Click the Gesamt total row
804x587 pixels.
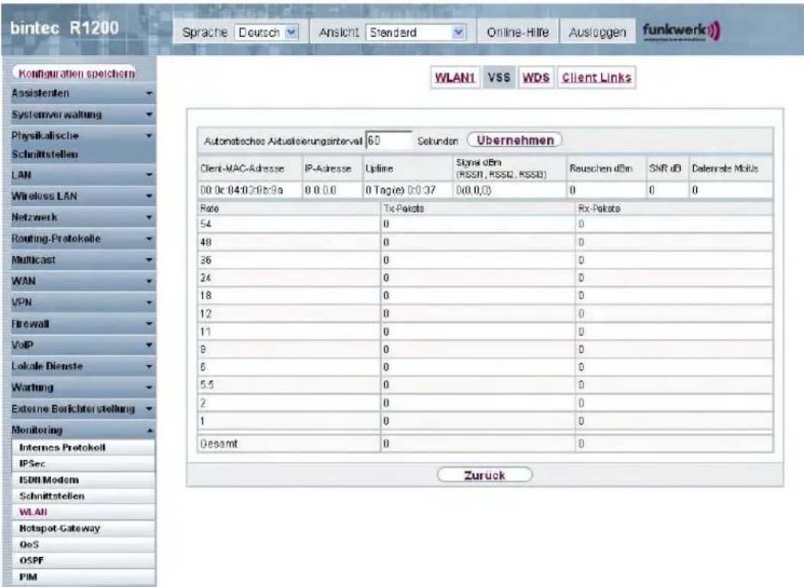(485, 444)
